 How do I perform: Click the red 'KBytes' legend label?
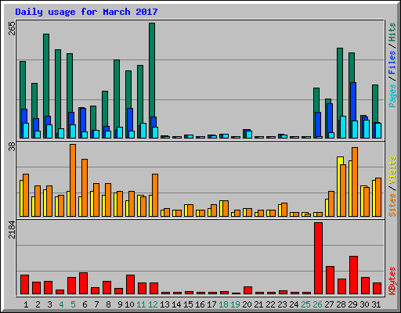click(x=392, y=281)
